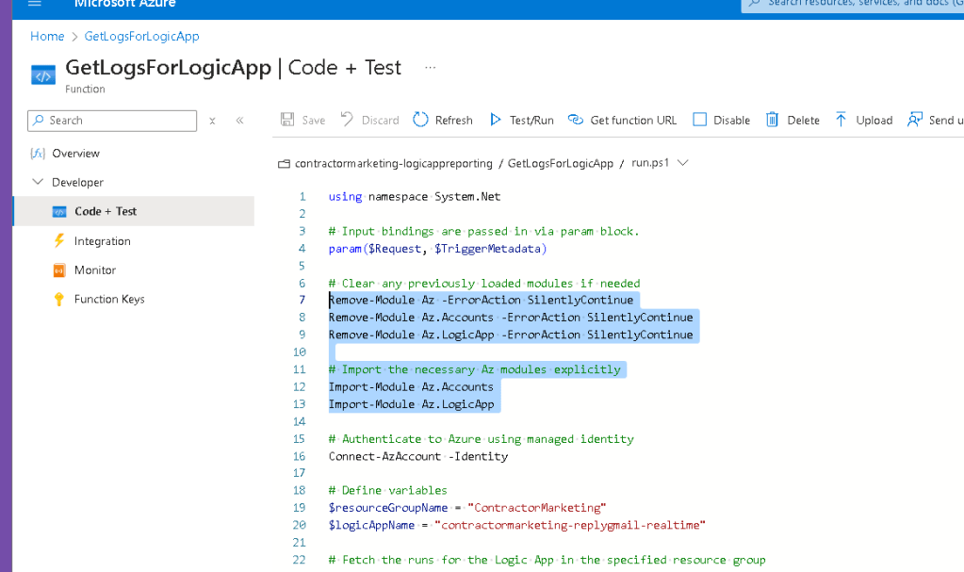Click the orange Monitor icon
964x572 pixels.
click(x=59, y=270)
